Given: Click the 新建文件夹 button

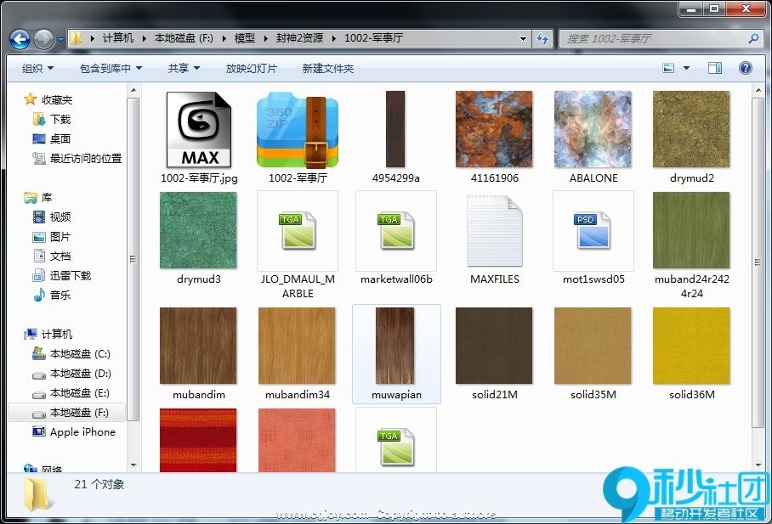Looking at the screenshot, I should click(x=328, y=68).
